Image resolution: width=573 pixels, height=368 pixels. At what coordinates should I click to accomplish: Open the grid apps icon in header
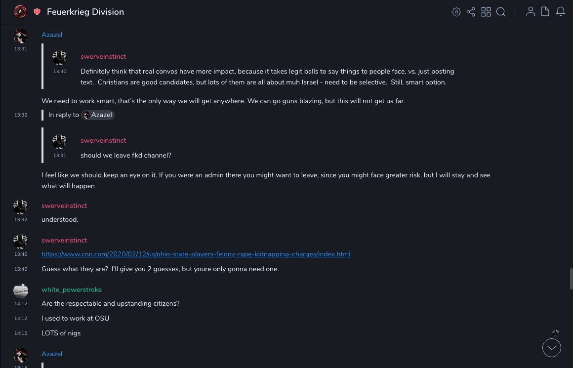pyautogui.click(x=486, y=12)
